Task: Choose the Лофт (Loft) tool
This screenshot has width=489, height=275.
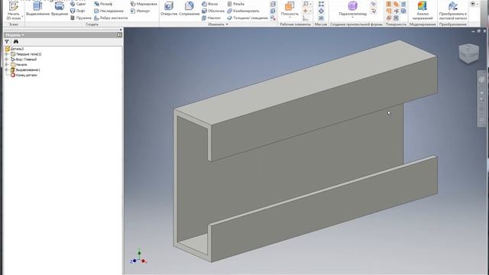Action: [x=78, y=11]
